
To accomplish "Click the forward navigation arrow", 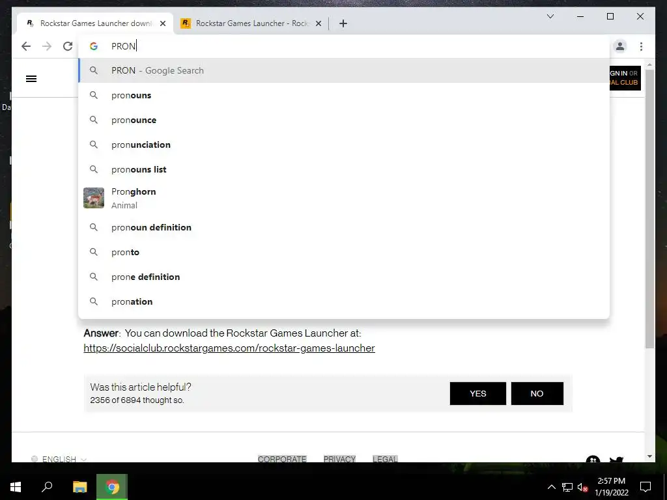I will click(47, 46).
